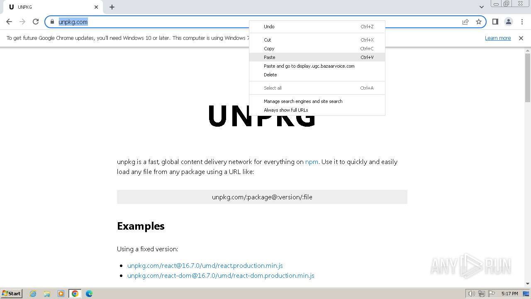Open Chrome's three-dot menu

click(522, 22)
